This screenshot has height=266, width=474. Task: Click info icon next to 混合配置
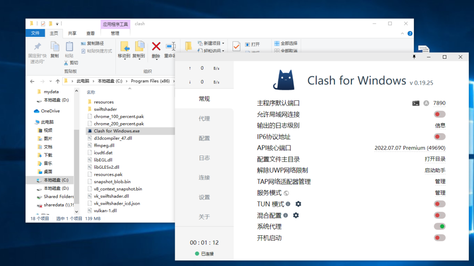pyautogui.click(x=285, y=215)
